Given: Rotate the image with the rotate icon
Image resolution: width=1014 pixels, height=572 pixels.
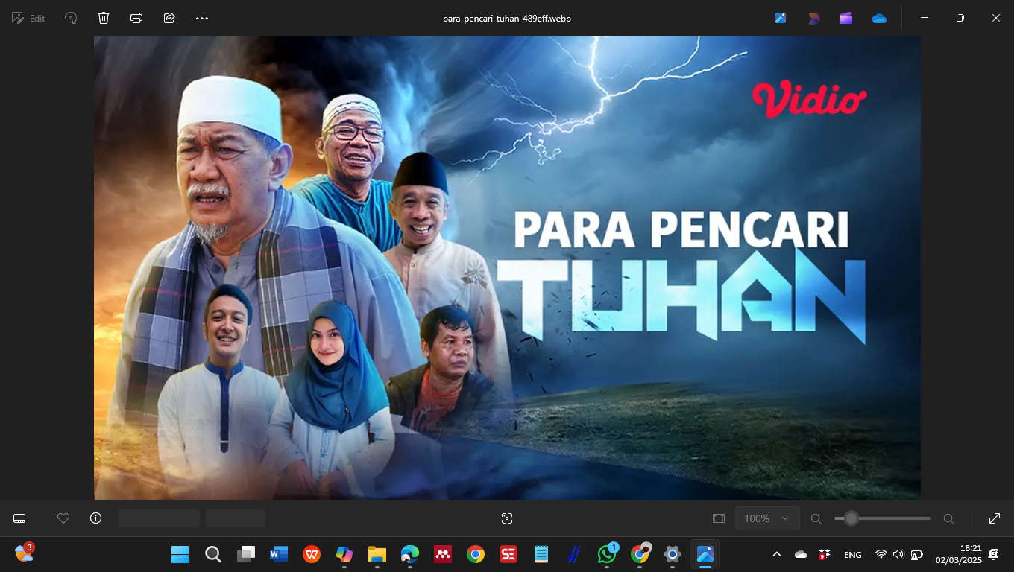Looking at the screenshot, I should pyautogui.click(x=71, y=18).
